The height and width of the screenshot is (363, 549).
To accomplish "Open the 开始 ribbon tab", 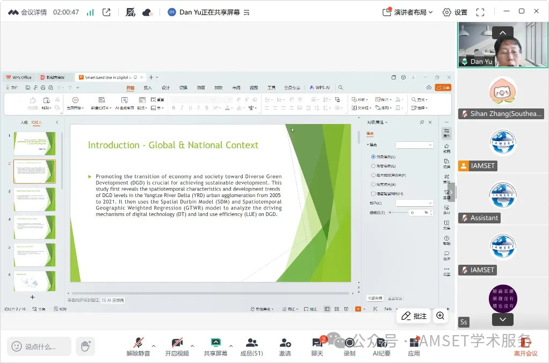I will point(130,88).
